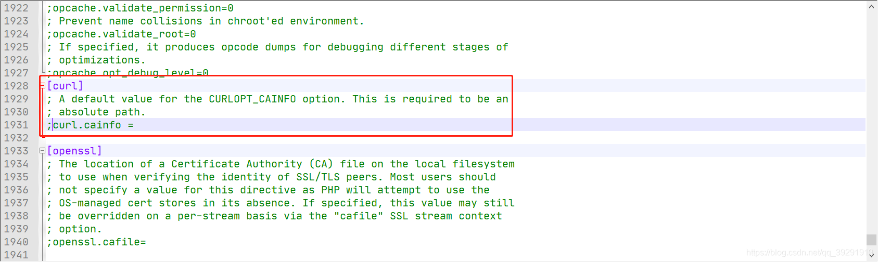Click '; option.' comment line
The image size is (878, 262).
[74, 229]
